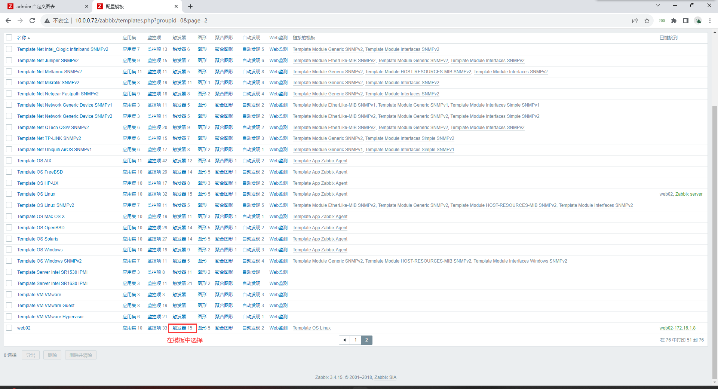Click the 导出 export button

31,355
